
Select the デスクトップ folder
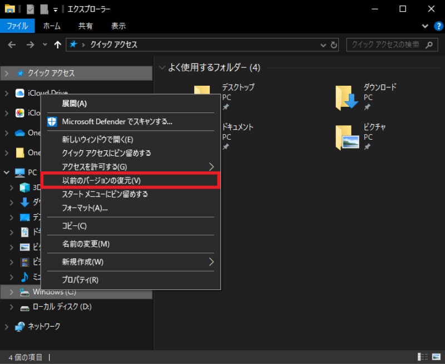[238, 87]
